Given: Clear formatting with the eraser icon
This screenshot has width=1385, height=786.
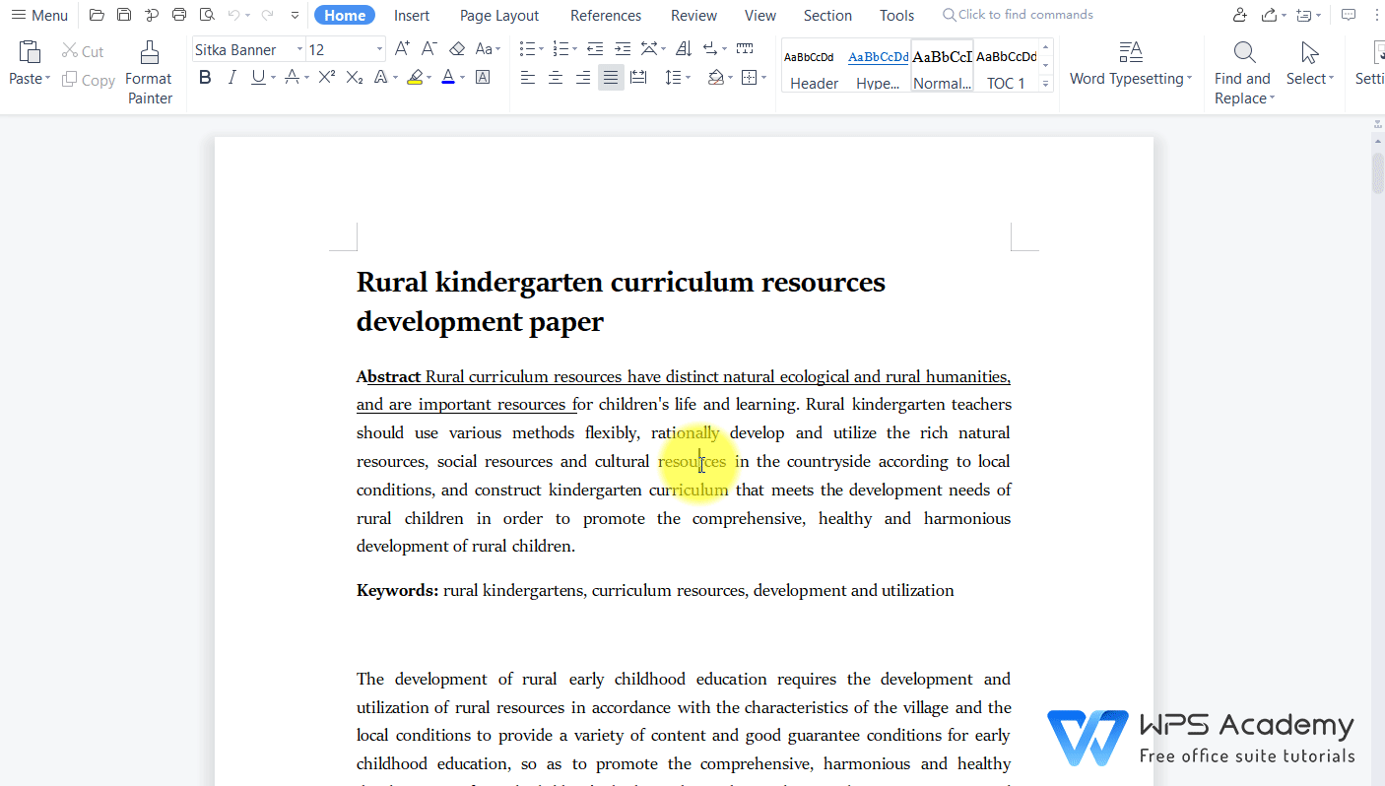Looking at the screenshot, I should click(456, 47).
